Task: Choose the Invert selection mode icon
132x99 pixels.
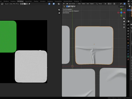Action: click(x=73, y=6)
